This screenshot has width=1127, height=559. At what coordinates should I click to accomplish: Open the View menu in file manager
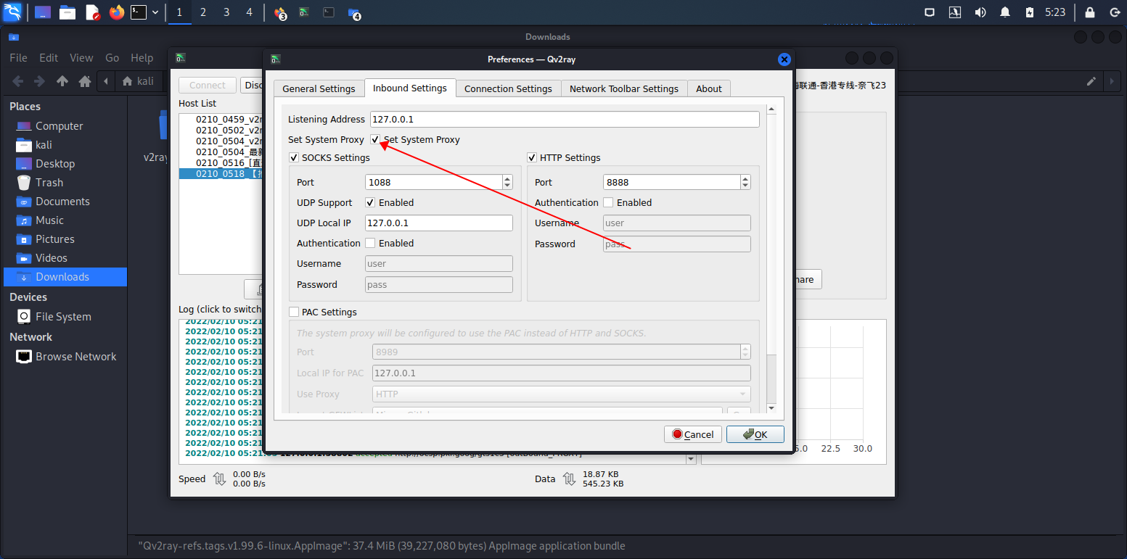coord(81,58)
